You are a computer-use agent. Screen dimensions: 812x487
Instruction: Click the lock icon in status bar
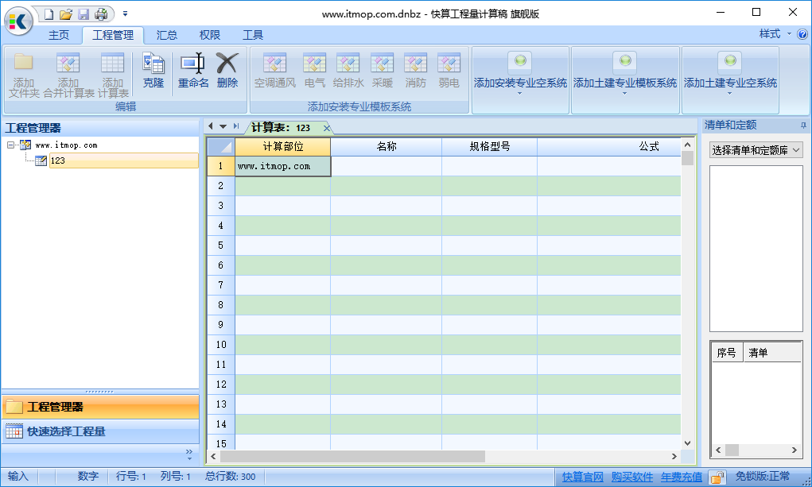[x=717, y=477]
